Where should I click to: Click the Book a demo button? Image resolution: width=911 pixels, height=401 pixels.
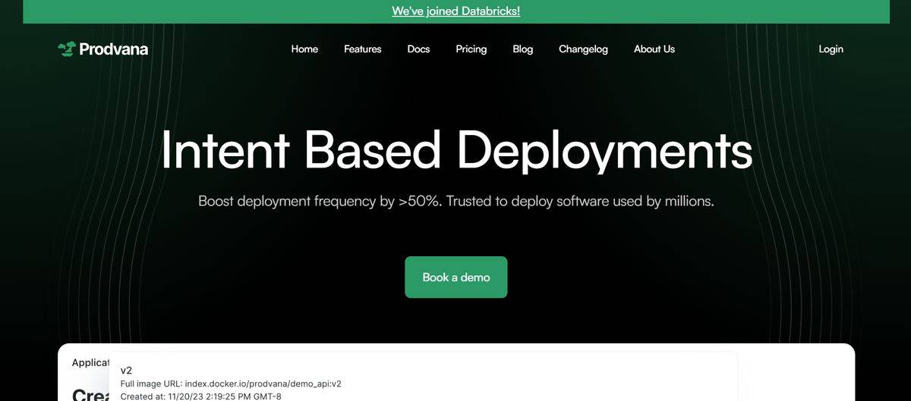pos(455,277)
